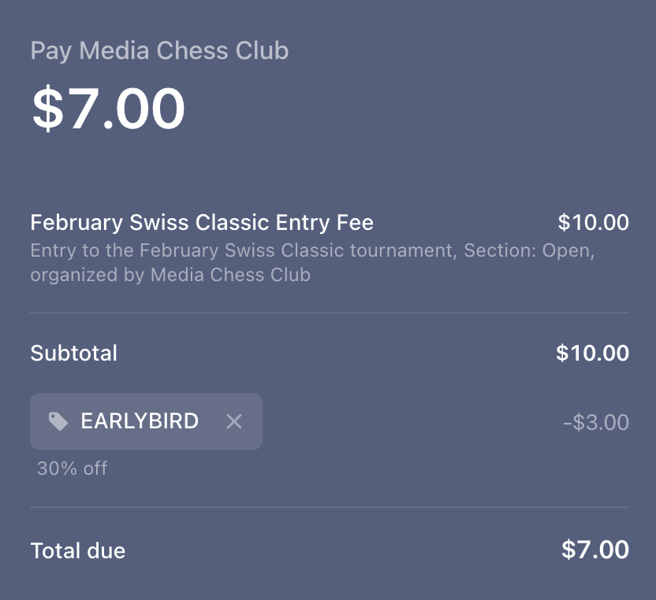Click the 'Entry to the February Swiss' description line
The image size is (656, 600).
[x=237, y=251]
